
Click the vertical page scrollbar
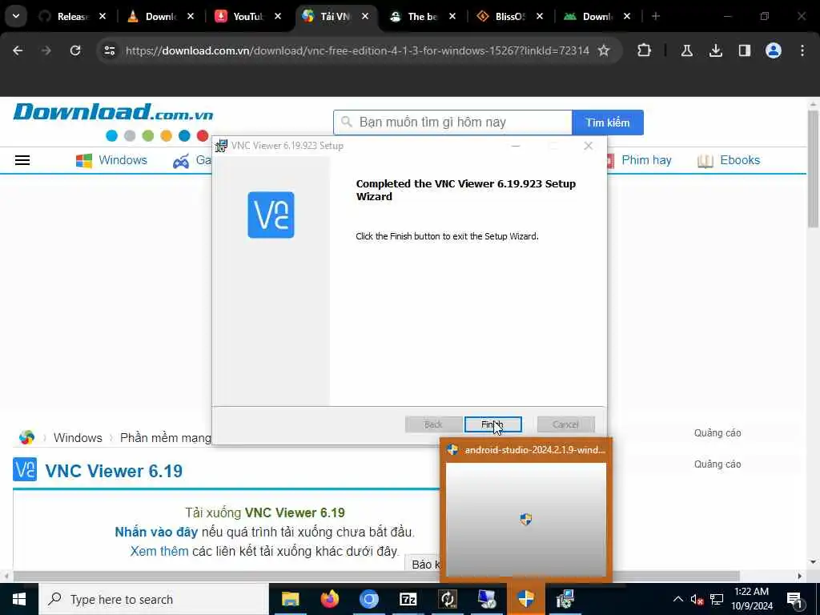pos(813,170)
